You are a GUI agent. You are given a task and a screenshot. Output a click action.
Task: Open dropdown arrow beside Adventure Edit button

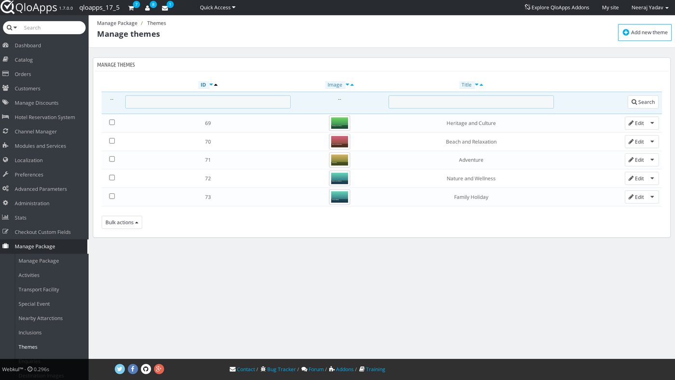[652, 160]
